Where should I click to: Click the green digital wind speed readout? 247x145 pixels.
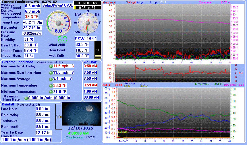tap(63, 39)
